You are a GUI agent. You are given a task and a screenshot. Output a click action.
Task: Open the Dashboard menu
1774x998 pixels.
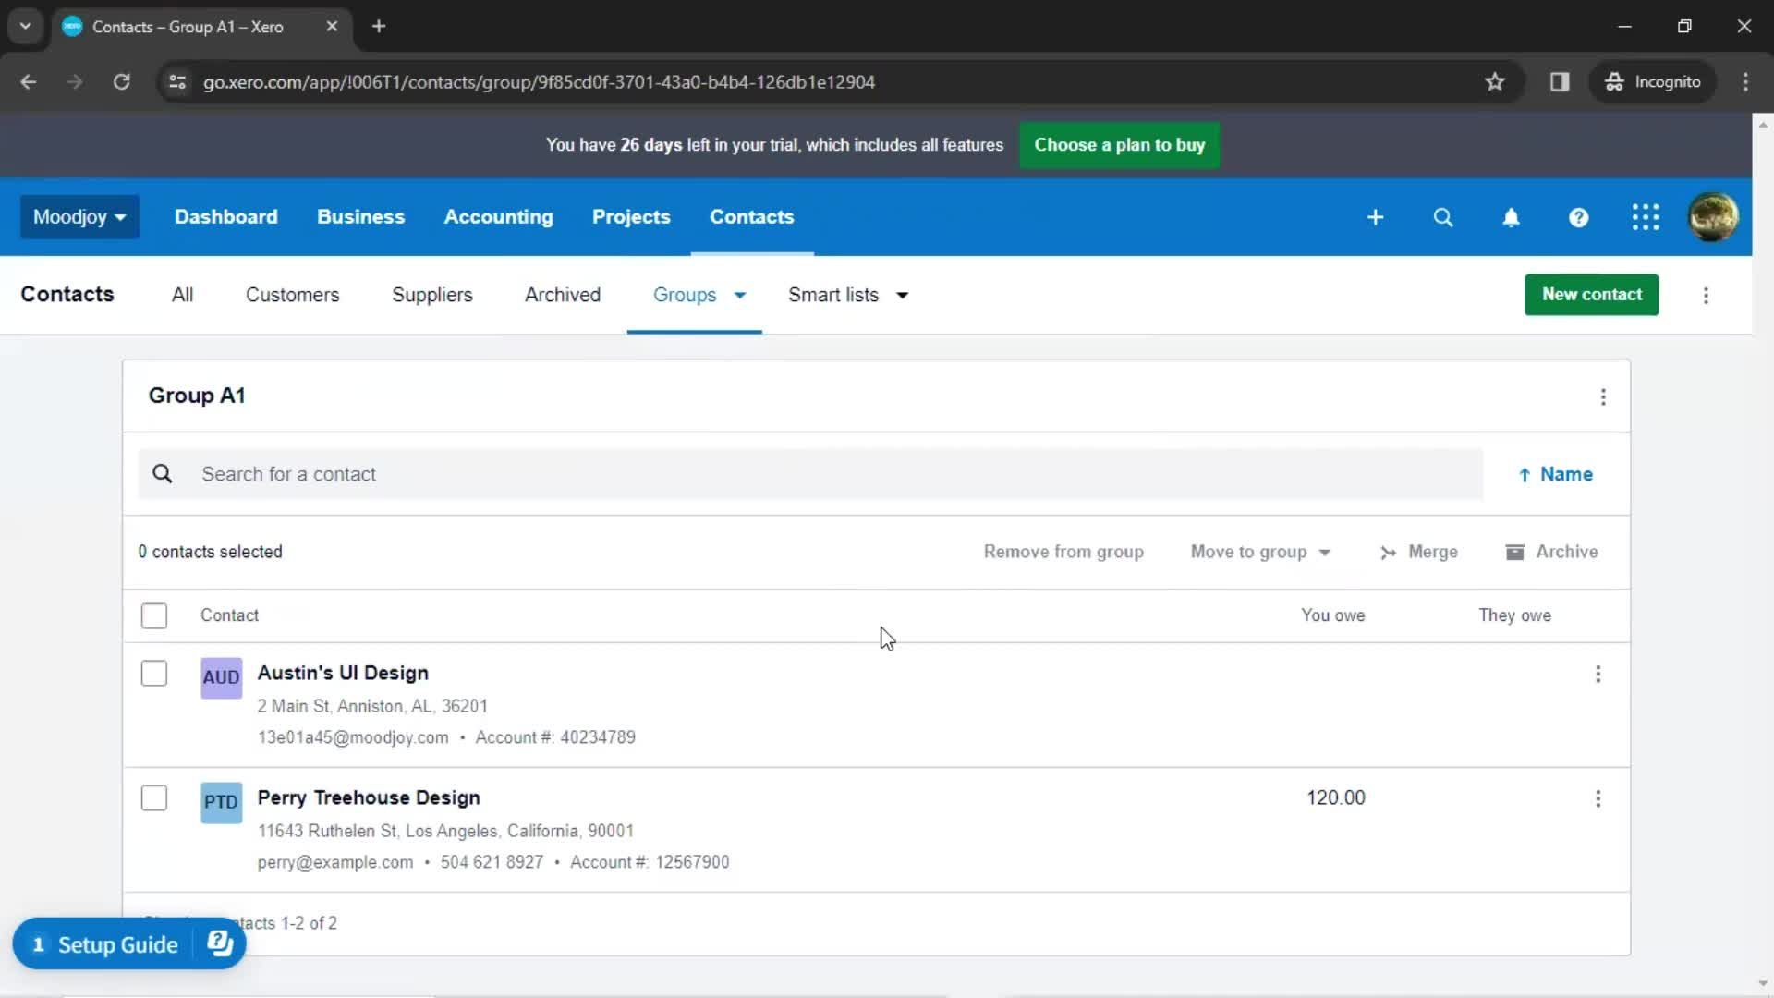226,217
